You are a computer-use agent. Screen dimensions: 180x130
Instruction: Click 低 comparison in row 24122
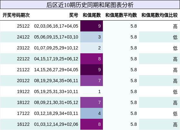pyautogui.click(x=175, y=37)
